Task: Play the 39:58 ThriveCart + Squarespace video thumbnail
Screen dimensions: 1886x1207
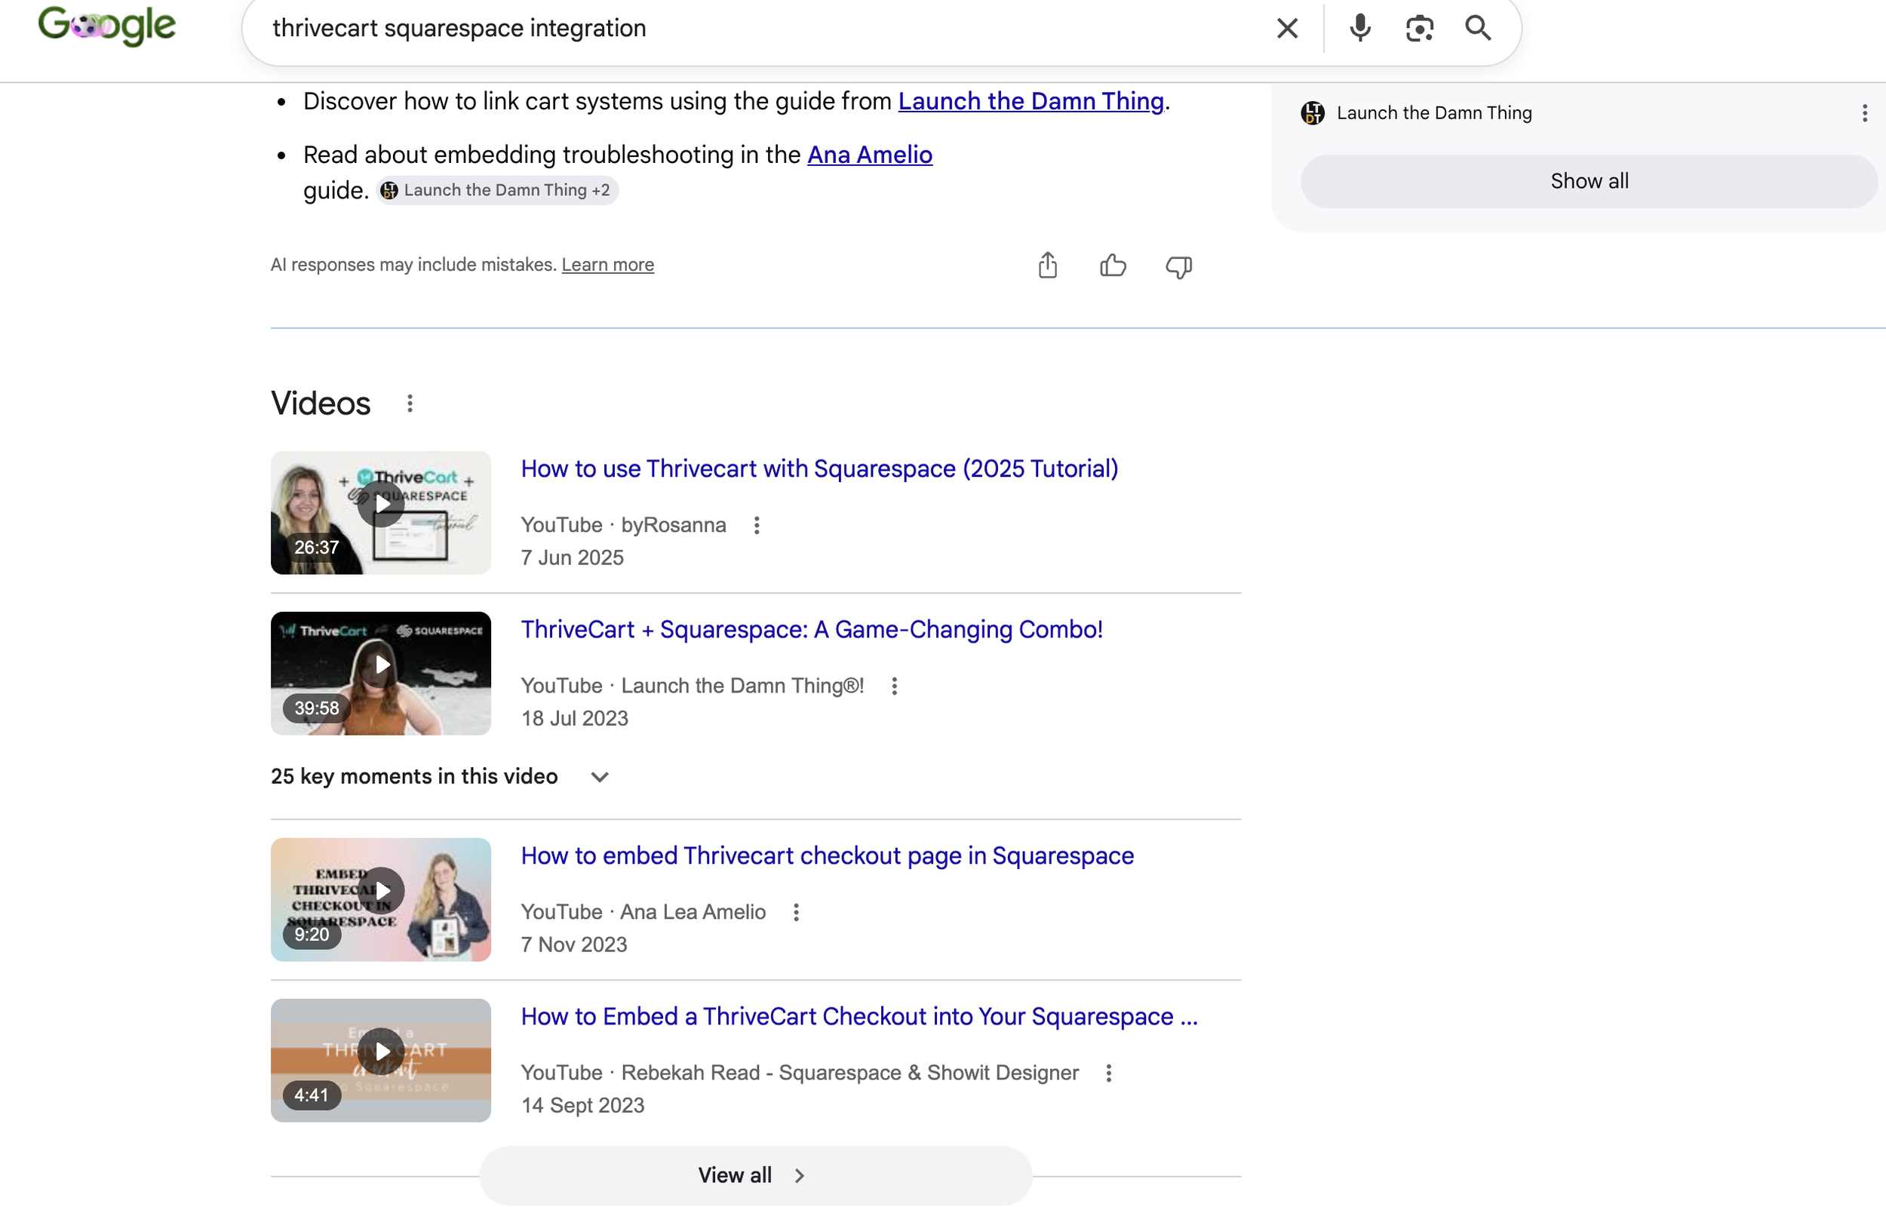Action: (x=381, y=673)
